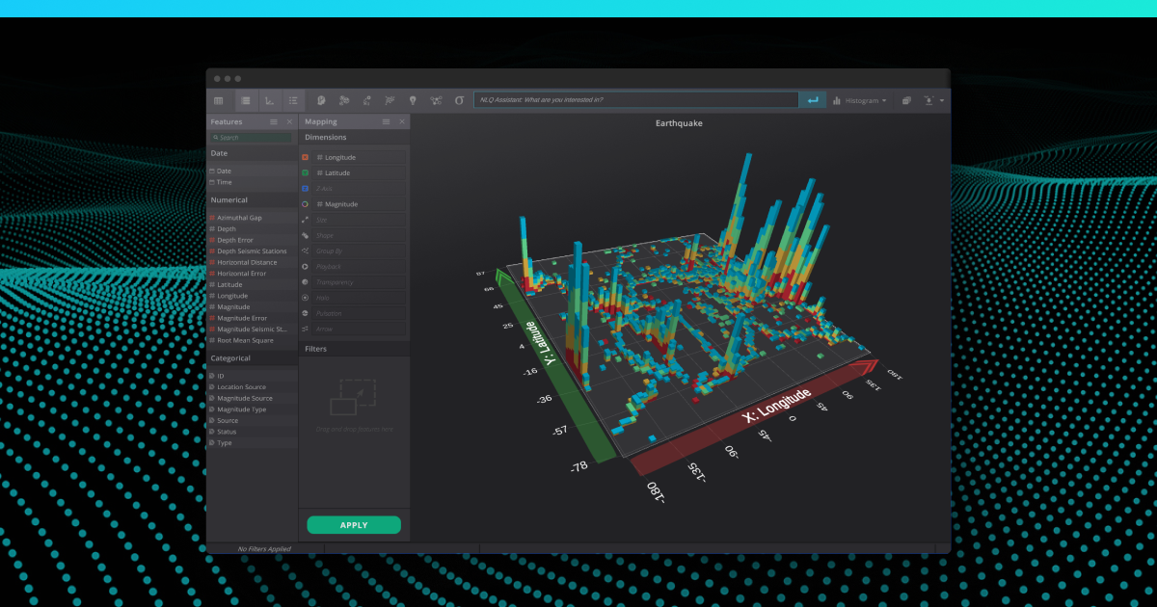Select the Root Mean Square feature

coord(252,340)
